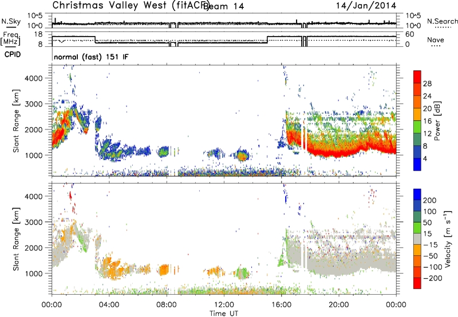
Task: Click the '50' label on Velocity colorbar
Action: point(427,223)
